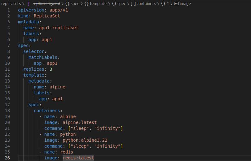Select line number 26 in the gutter
Screen dimensions: 251x161
point(7,158)
